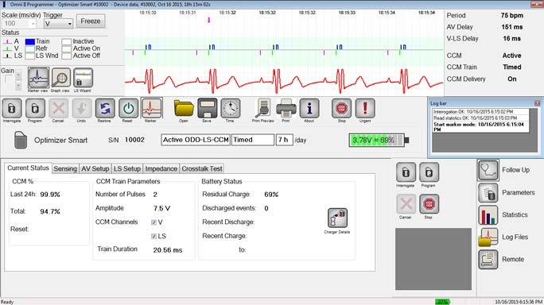Click the Train blue color swatch

[x=30, y=41]
